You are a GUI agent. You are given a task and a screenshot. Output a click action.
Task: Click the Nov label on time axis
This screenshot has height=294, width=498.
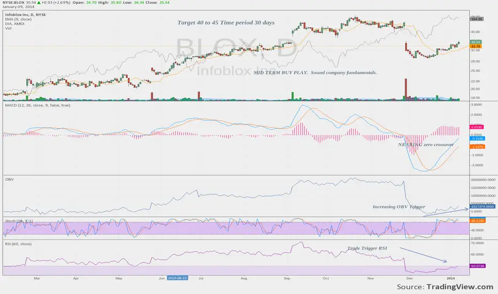[x=371, y=278]
